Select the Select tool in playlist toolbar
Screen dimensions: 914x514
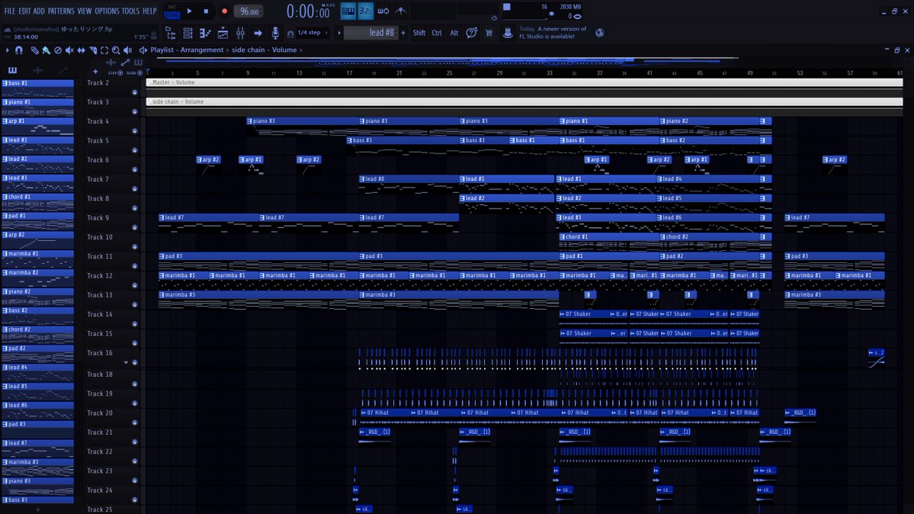coord(104,50)
